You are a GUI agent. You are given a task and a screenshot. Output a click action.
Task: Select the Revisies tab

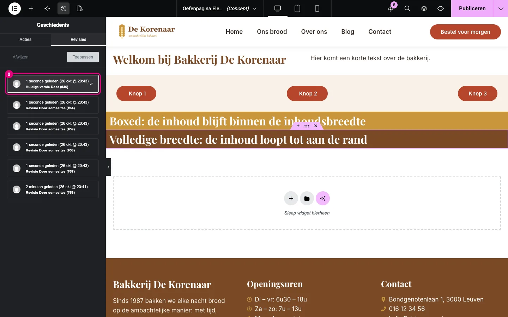[x=78, y=39]
